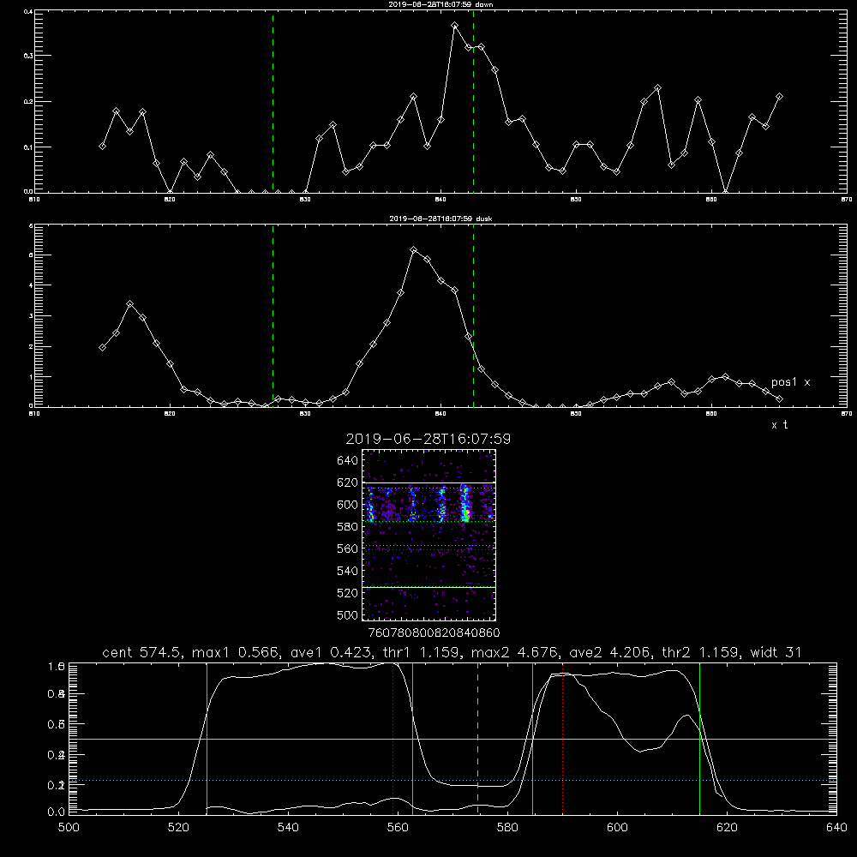The height and width of the screenshot is (857, 857).
Task: Click the 600 label on bottom plot x-axis
Action: click(617, 828)
